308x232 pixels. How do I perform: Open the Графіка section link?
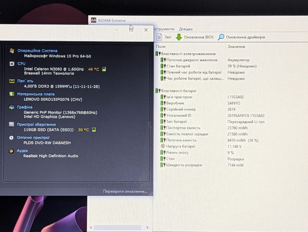click(x=25, y=107)
